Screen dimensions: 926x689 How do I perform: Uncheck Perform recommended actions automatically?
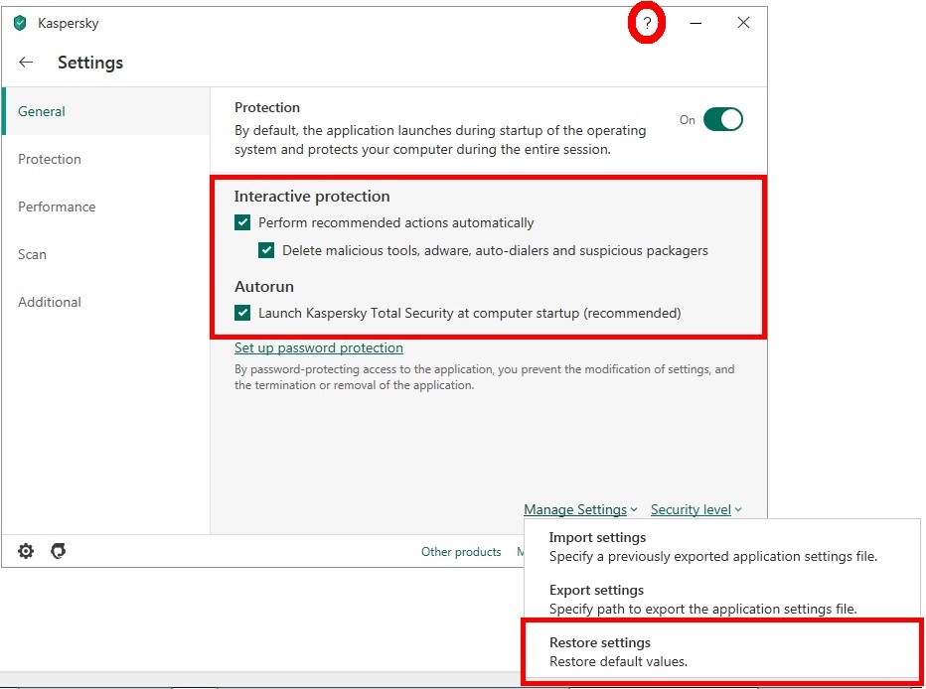tap(242, 222)
